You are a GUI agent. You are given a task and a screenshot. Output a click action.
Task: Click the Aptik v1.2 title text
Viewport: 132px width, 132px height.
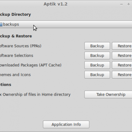[55, 4]
